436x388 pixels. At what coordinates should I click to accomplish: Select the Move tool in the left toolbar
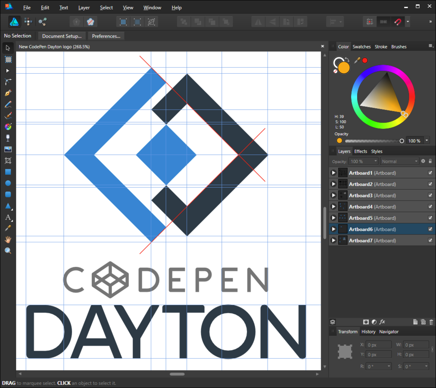click(x=8, y=48)
